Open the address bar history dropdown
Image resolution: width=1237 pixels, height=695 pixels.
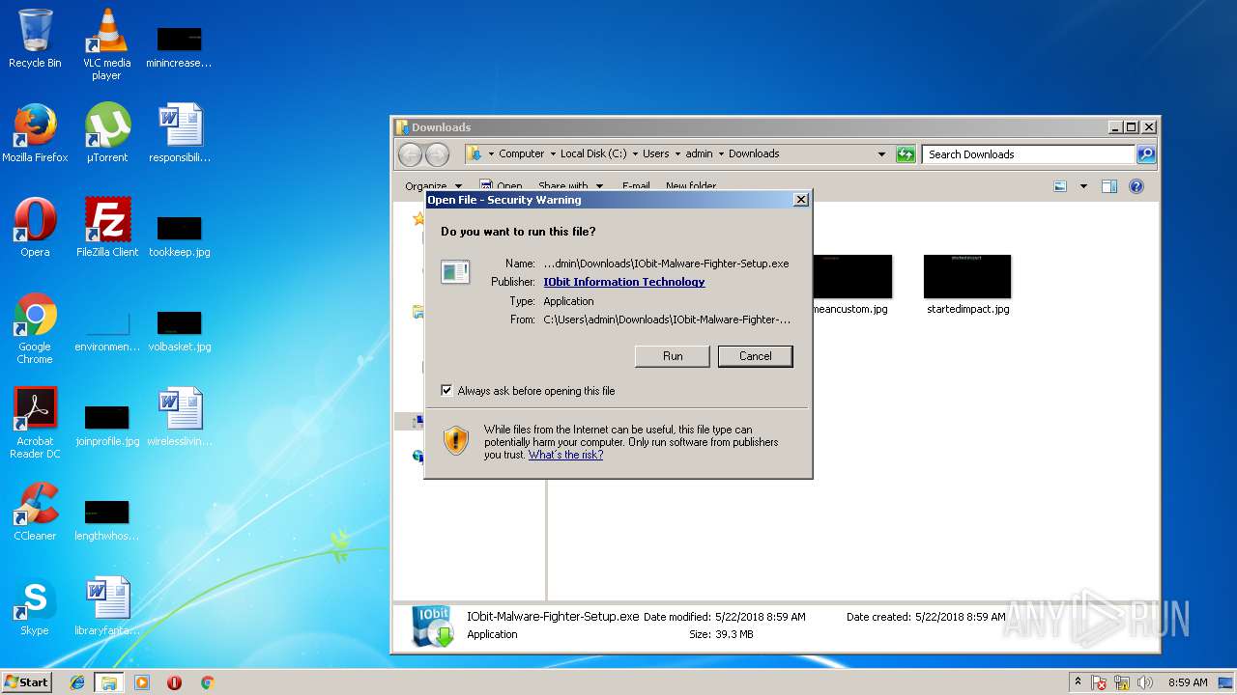point(881,154)
